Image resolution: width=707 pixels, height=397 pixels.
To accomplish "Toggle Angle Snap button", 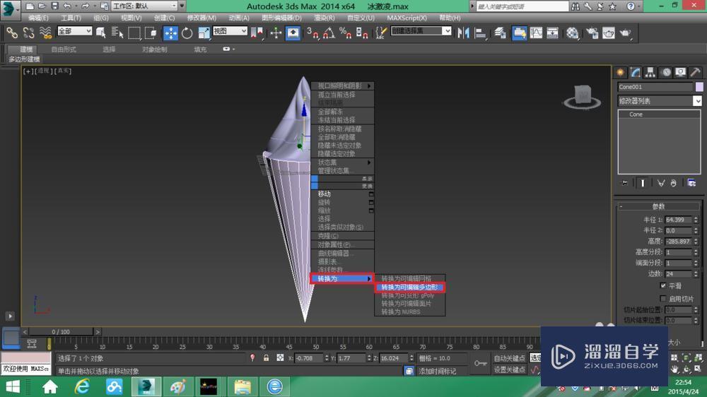I will pyautogui.click(x=329, y=33).
